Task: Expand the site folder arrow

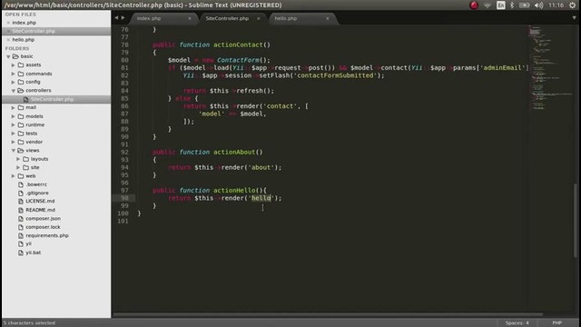Action: (x=18, y=167)
